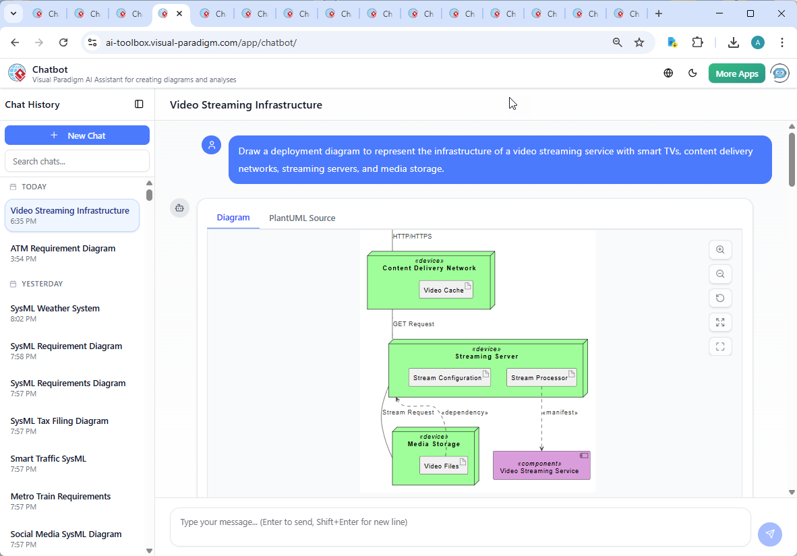This screenshot has height=556, width=797.
Task: Collapse the TODAY section in chat history
Action: pyautogui.click(x=34, y=187)
